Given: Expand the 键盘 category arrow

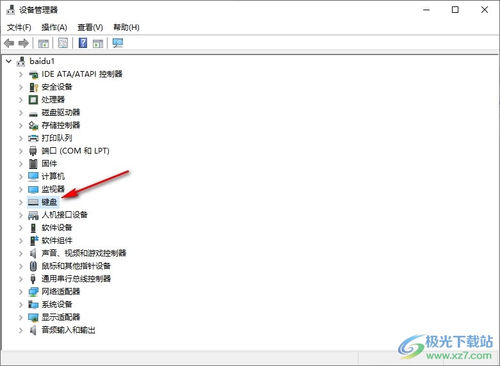Looking at the screenshot, I should (x=20, y=202).
